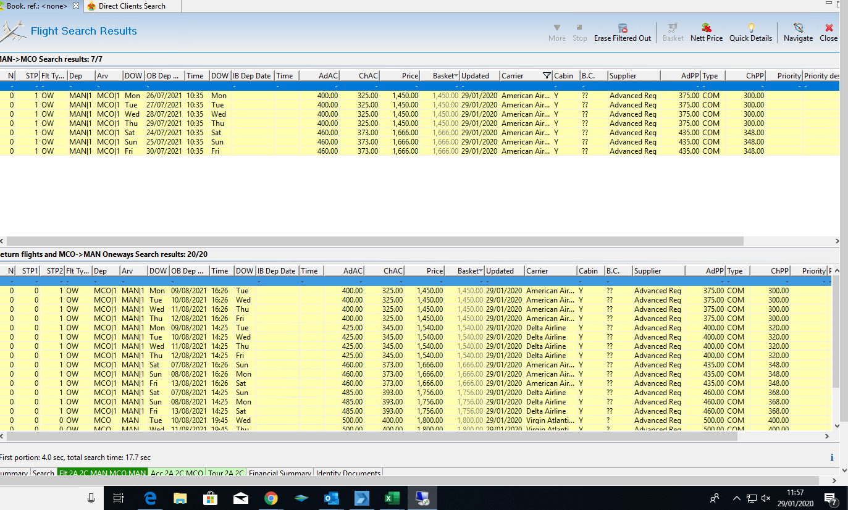Sort by Basket column in top grid
Viewport: 848px width, 510px height.
pyautogui.click(x=442, y=76)
